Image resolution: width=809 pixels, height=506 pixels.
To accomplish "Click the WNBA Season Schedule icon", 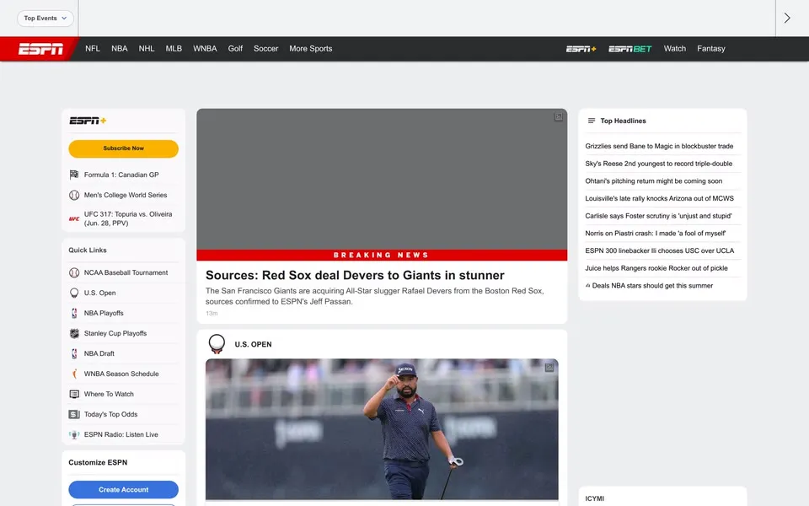I will coord(74,374).
